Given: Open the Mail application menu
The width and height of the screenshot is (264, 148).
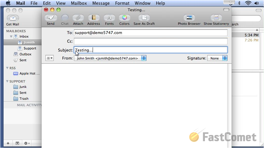Looking at the screenshot, I should (x=20, y=3).
